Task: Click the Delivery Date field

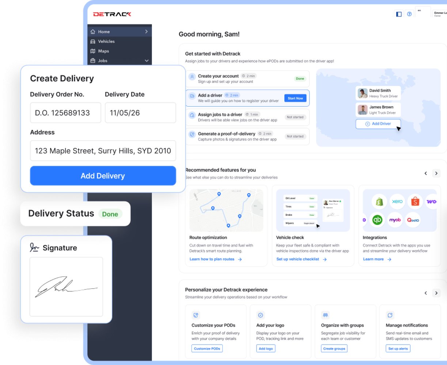Action: (140, 113)
